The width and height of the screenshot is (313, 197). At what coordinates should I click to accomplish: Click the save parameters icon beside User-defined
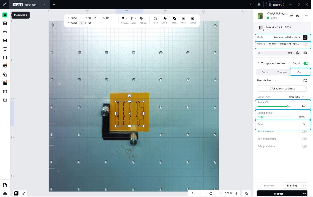pos(305,80)
